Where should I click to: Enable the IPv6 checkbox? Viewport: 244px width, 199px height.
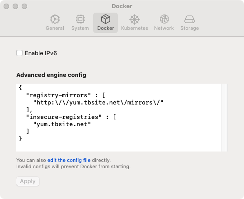click(19, 53)
